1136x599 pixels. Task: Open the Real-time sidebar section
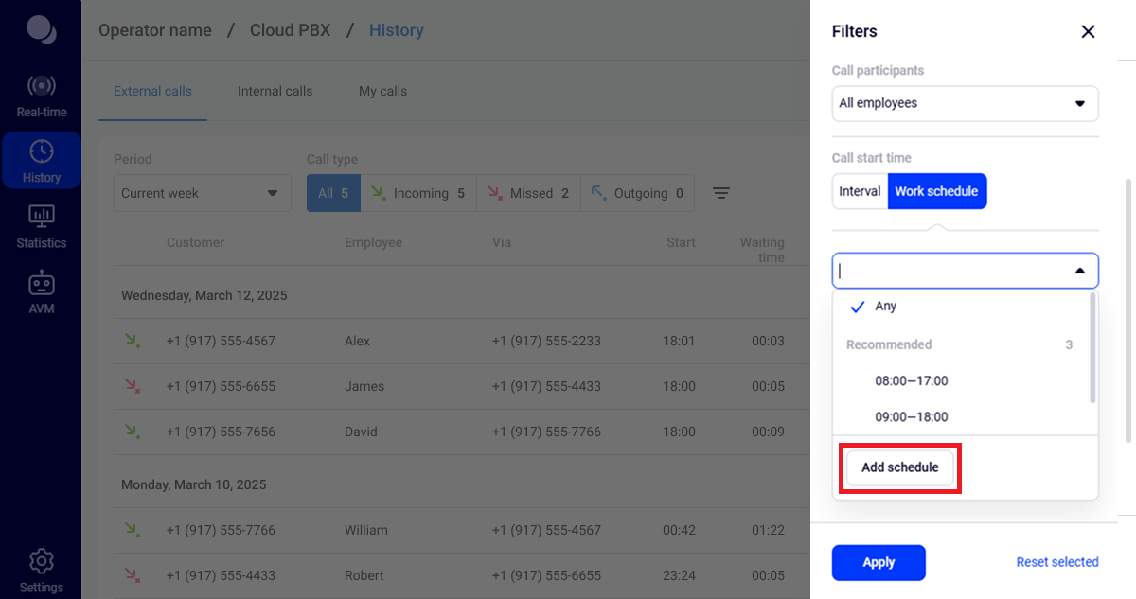click(41, 97)
